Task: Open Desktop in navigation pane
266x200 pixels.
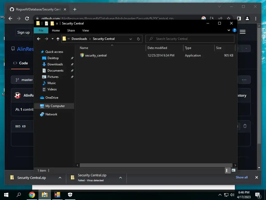Action: (x=53, y=58)
